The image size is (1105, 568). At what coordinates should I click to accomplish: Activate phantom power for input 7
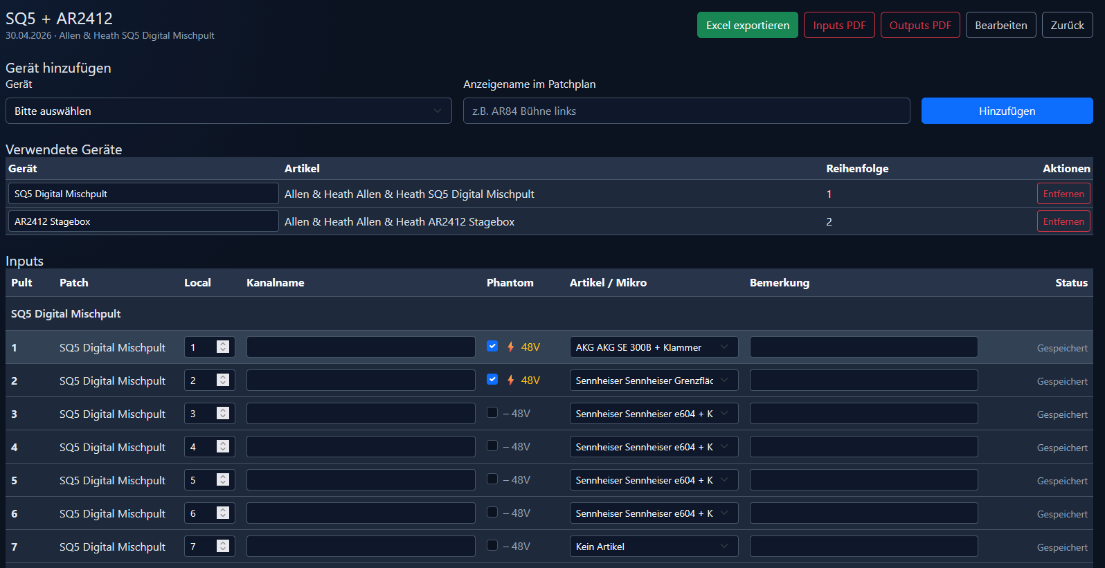pos(492,545)
